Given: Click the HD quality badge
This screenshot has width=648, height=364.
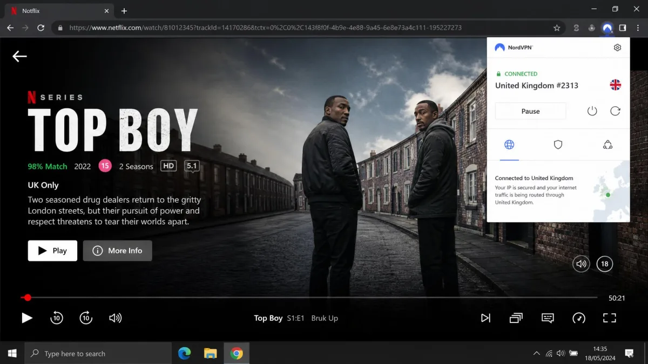Looking at the screenshot, I should pyautogui.click(x=169, y=166).
